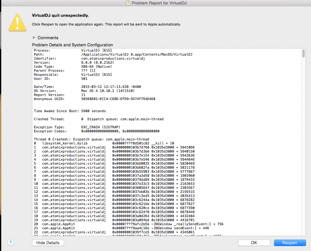The width and height of the screenshot is (311, 251).
Task: Click the 'Responsible:' row
Action: pos(73,74)
